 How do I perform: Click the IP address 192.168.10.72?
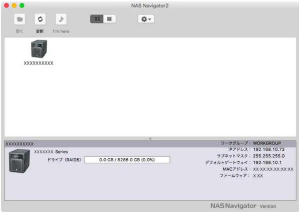[x=269, y=149]
